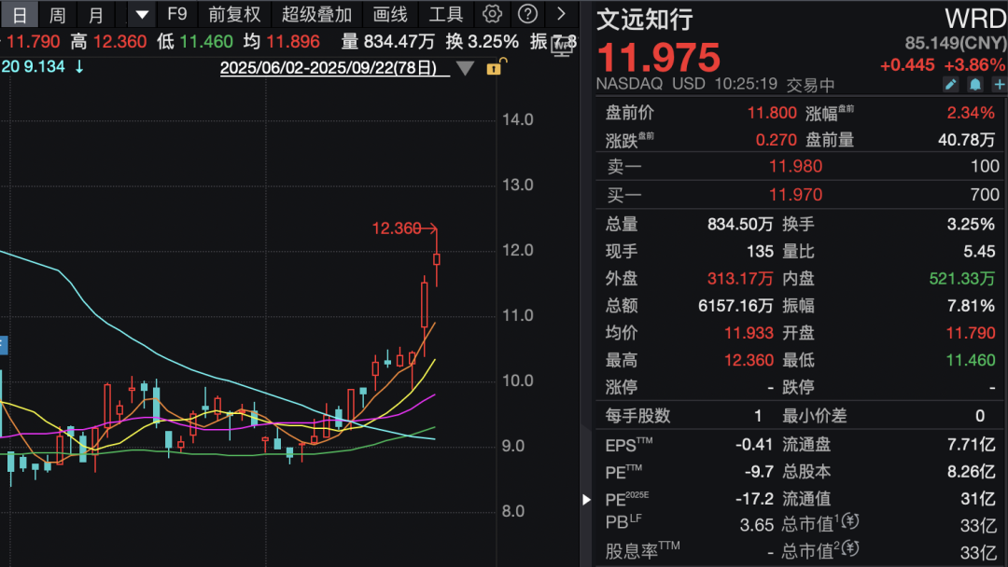Image resolution: width=1008 pixels, height=567 pixels.
Task: Open the F9 tab
Action: click(176, 14)
